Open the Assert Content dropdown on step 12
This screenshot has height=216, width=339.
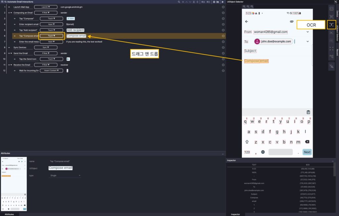pyautogui.click(x=51, y=71)
